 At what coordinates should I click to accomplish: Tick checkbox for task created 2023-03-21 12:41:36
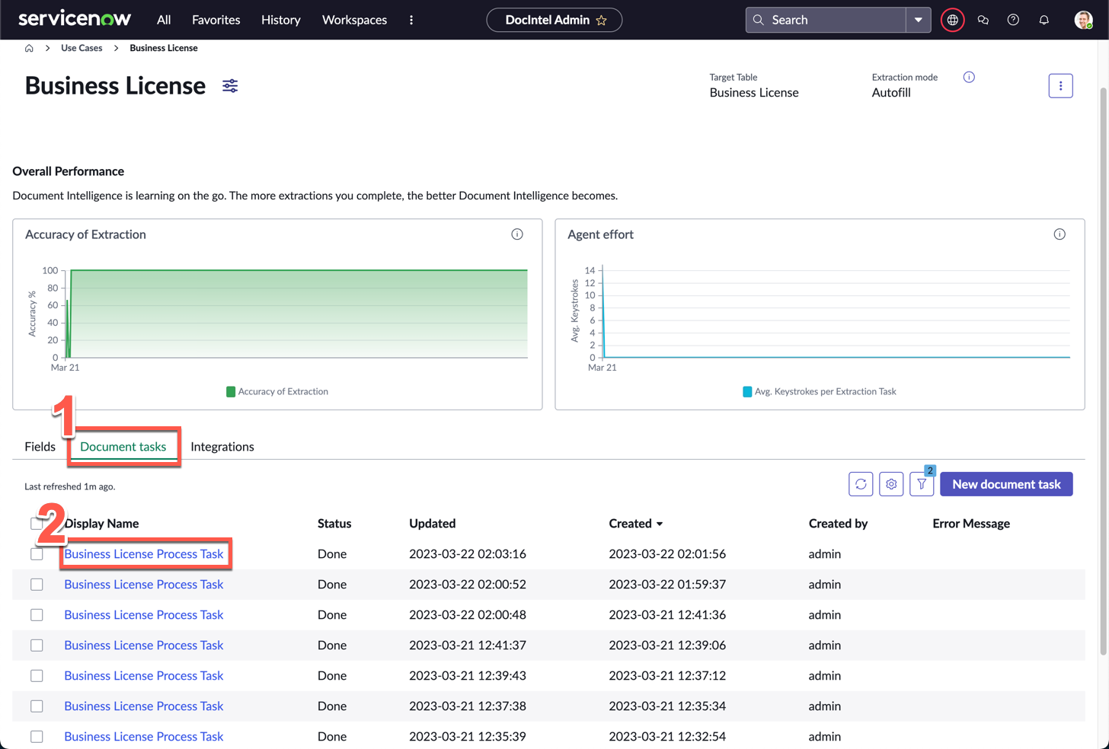[37, 615]
